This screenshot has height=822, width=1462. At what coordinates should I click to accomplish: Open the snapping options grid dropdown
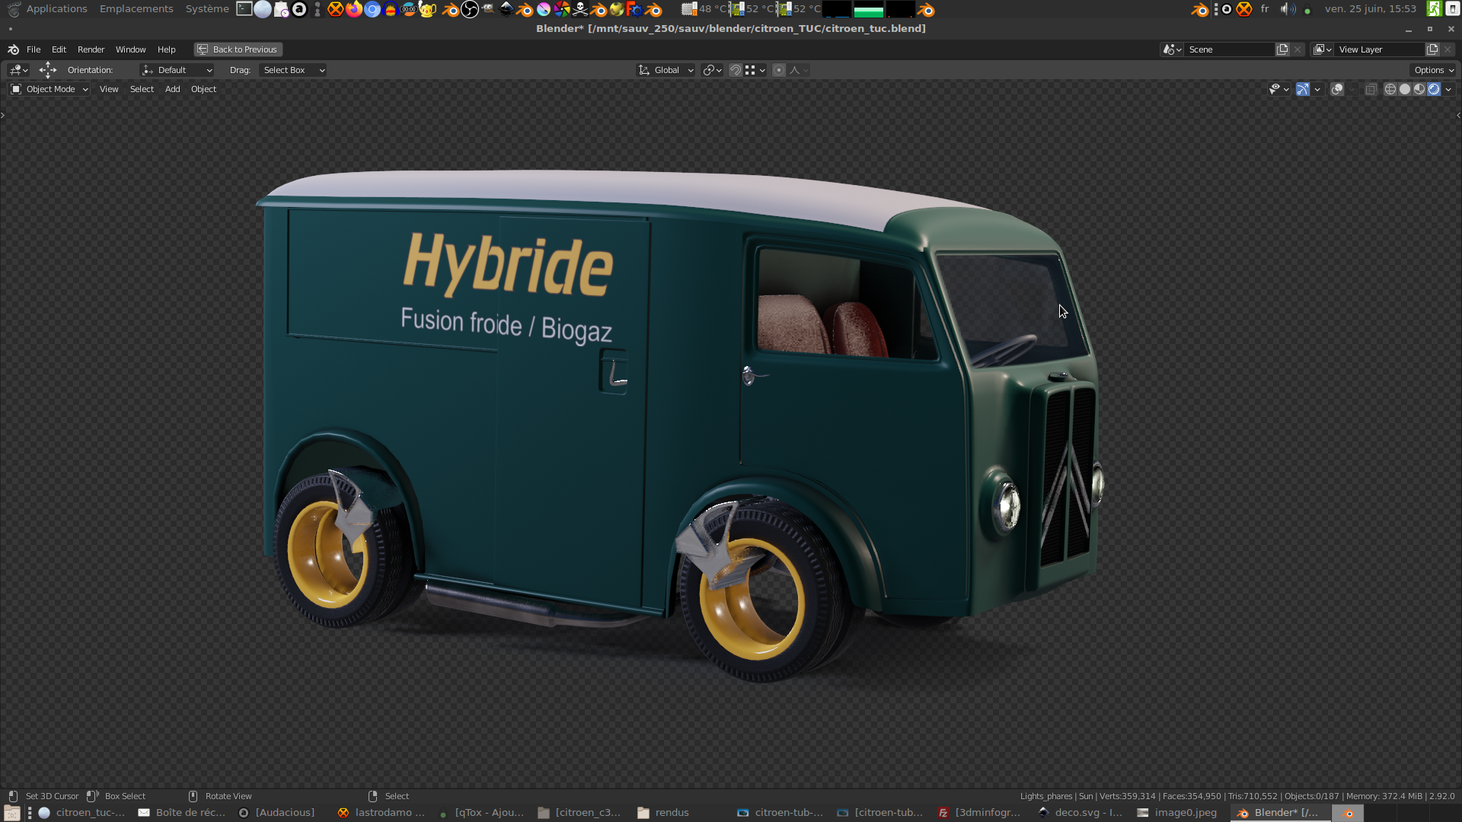coord(755,70)
